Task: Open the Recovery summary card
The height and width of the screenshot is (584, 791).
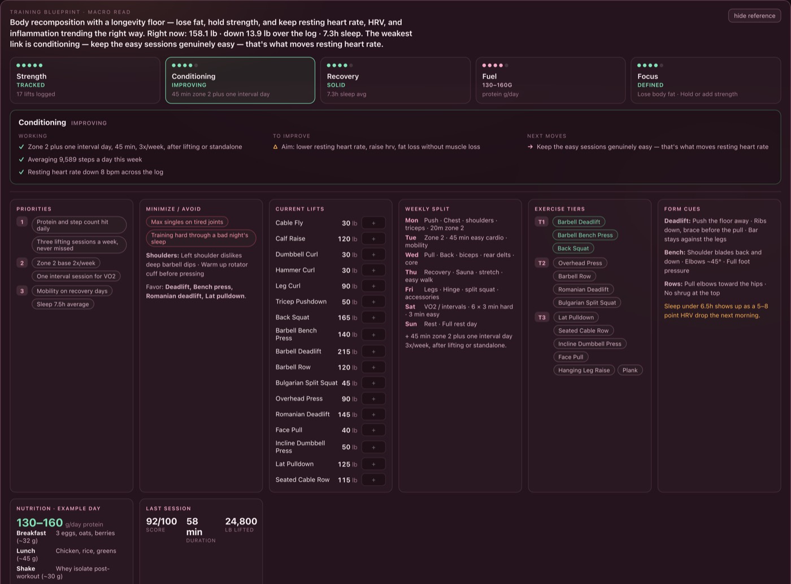Action: coord(395,80)
